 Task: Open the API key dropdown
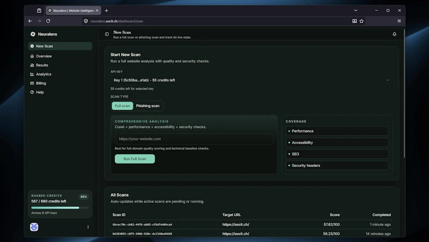click(x=251, y=80)
